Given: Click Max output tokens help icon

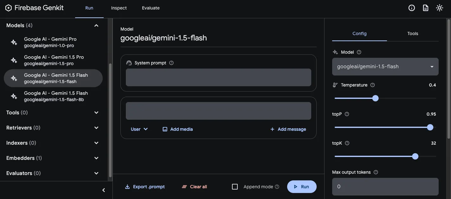Looking at the screenshot, I should tap(376, 172).
